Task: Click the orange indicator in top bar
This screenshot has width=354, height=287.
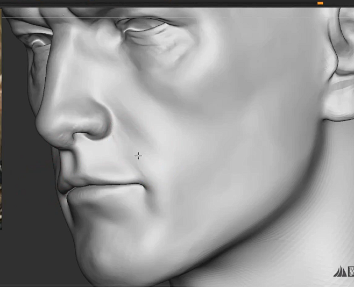Action: click(320, 3)
